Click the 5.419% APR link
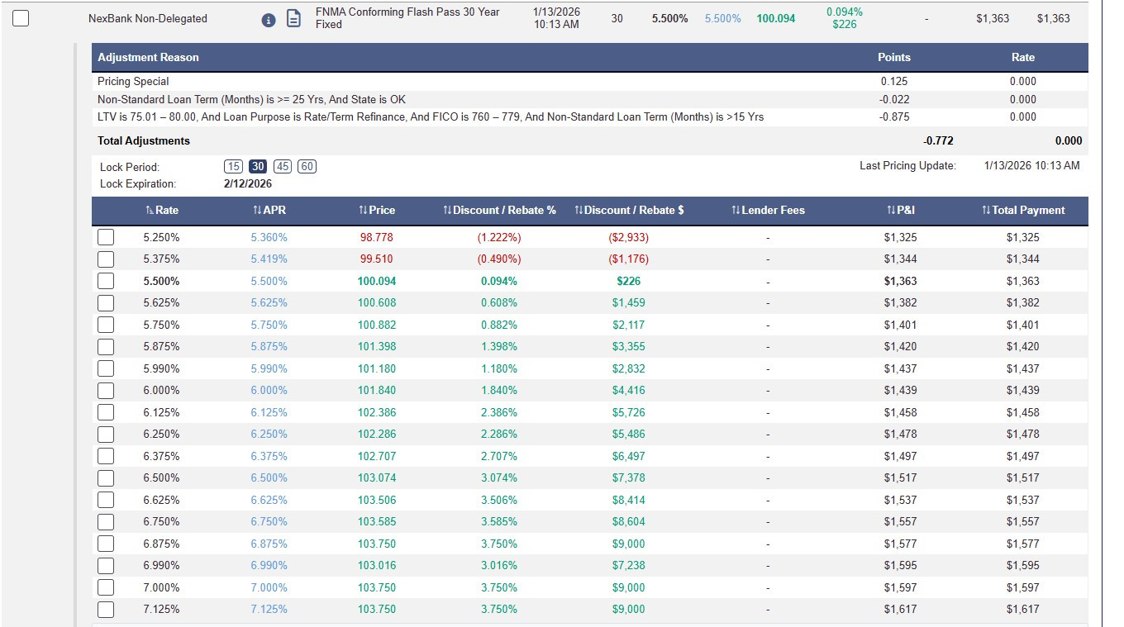1124x627 pixels. point(269,259)
